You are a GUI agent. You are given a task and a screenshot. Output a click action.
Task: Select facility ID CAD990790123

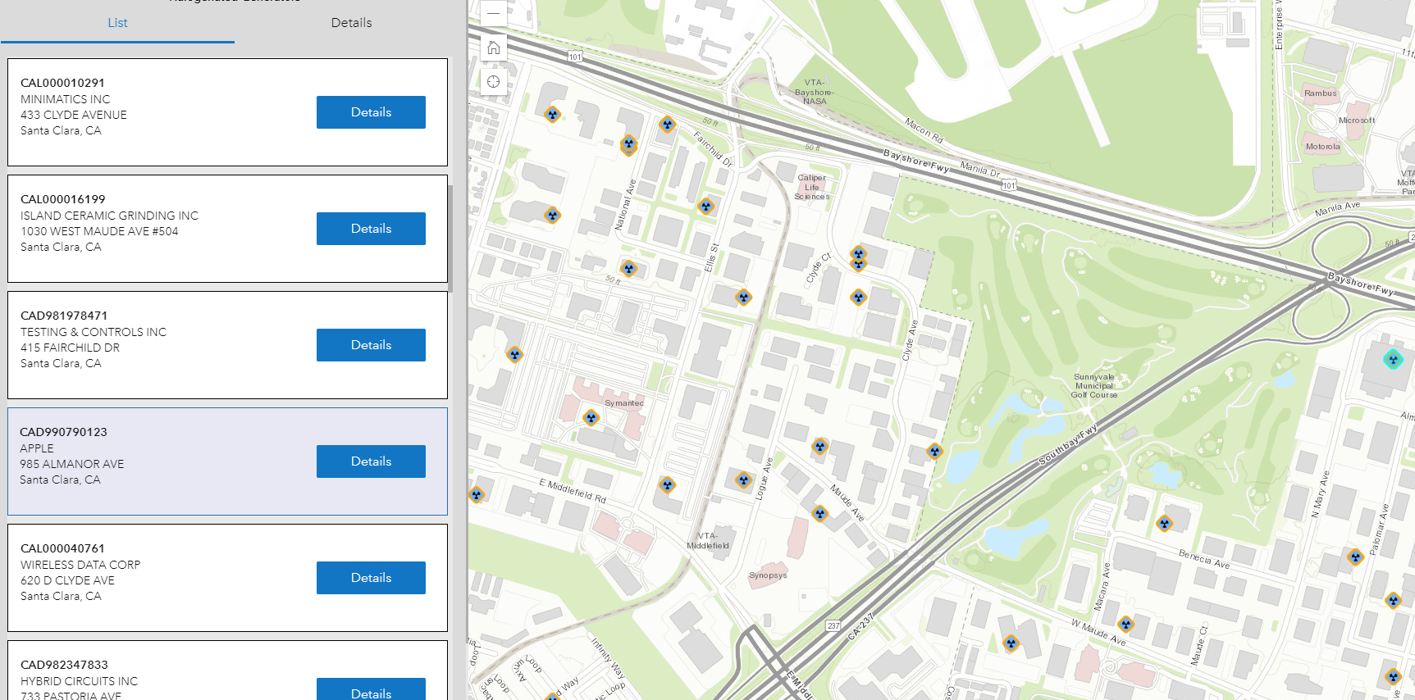63,432
